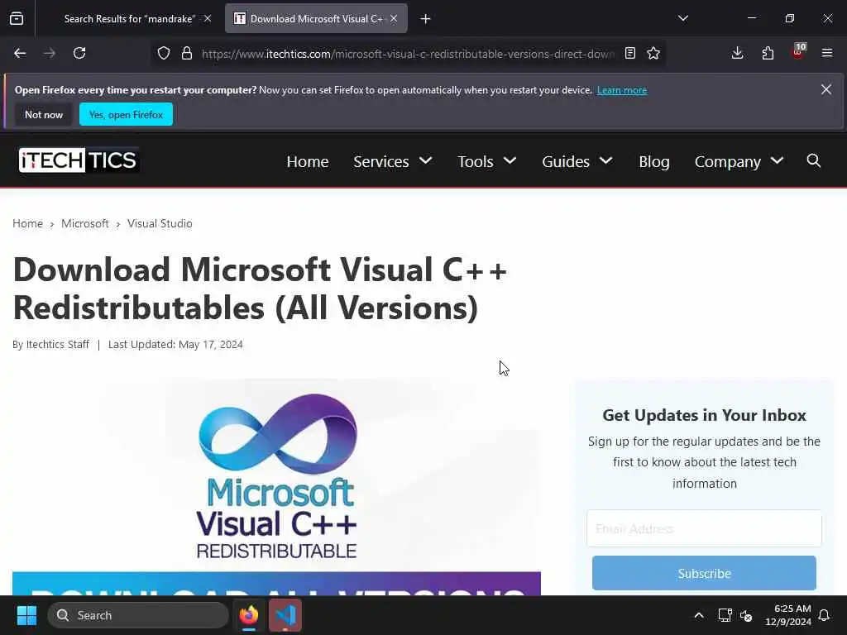This screenshot has width=847, height=635.
Task: Click the Windows taskbar Search box
Action: (x=138, y=615)
